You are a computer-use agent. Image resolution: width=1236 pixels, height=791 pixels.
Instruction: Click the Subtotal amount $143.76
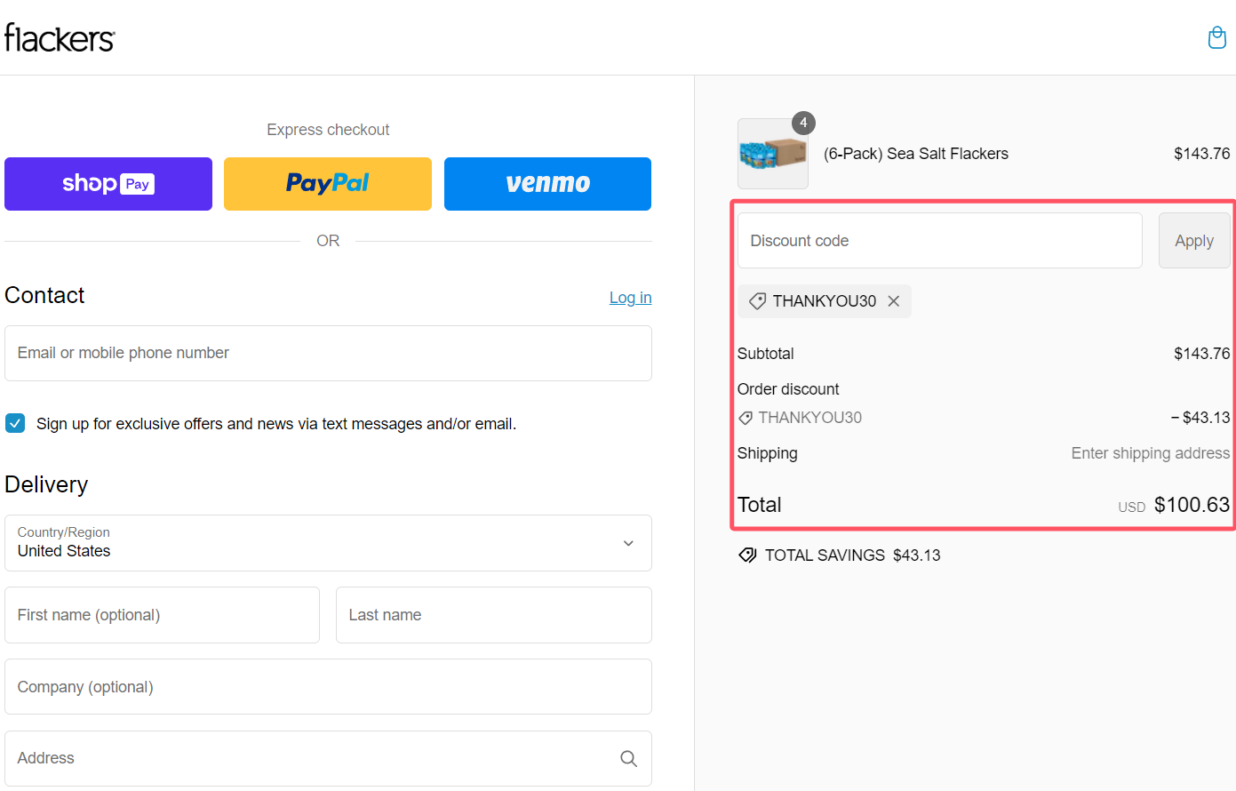coord(1201,354)
